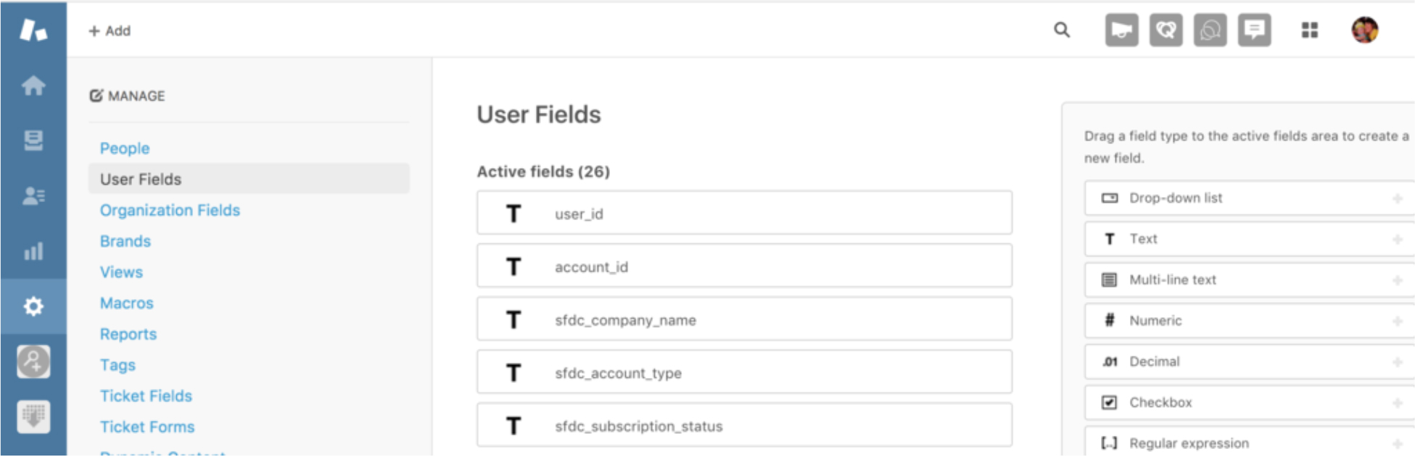
Task: Select the Checkbox field type
Action: click(x=1249, y=403)
